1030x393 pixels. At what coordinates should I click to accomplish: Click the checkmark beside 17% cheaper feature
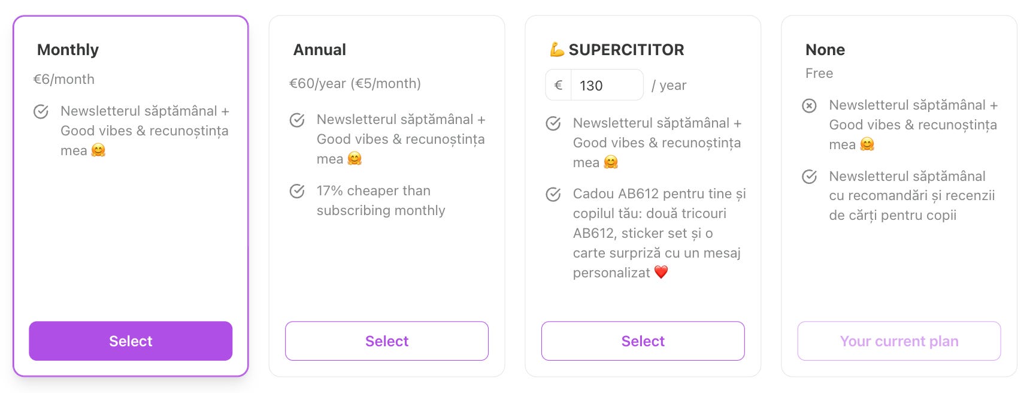297,191
